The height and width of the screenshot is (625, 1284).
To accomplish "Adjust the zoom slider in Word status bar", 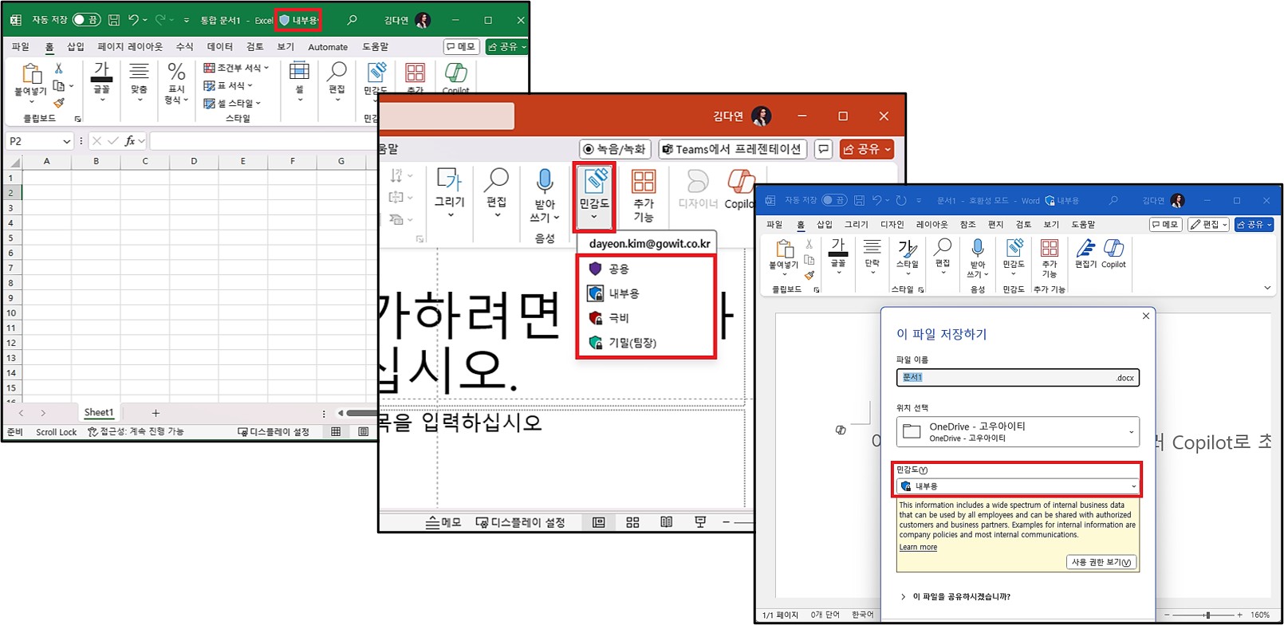I will 1208,615.
